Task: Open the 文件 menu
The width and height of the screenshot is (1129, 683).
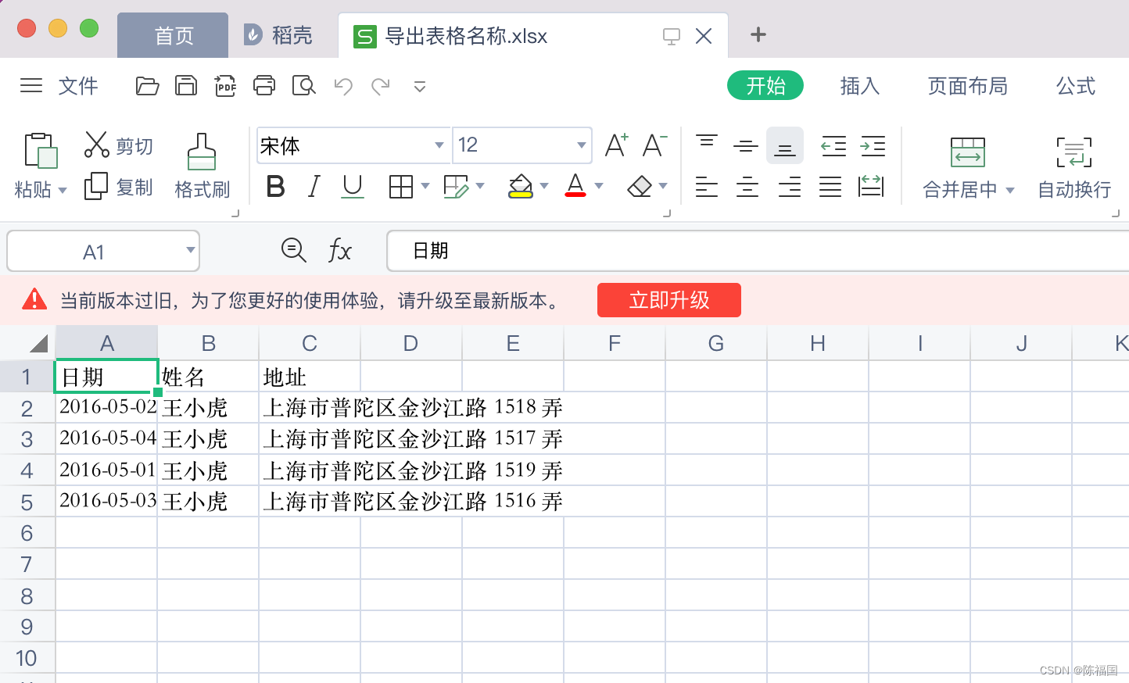Action: 78,86
